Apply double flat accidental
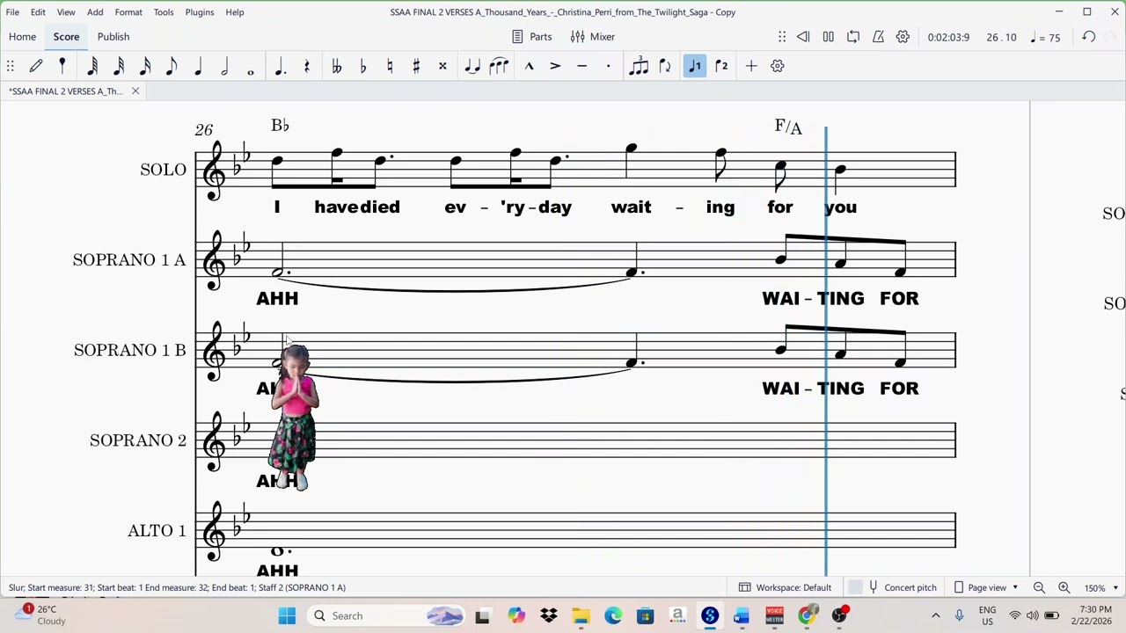 pos(336,66)
